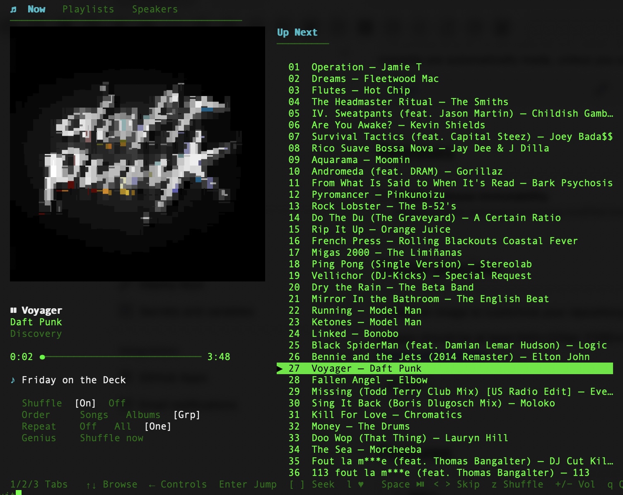The image size is (623, 495).
Task: Switch to the Now tab
Action: click(36, 9)
